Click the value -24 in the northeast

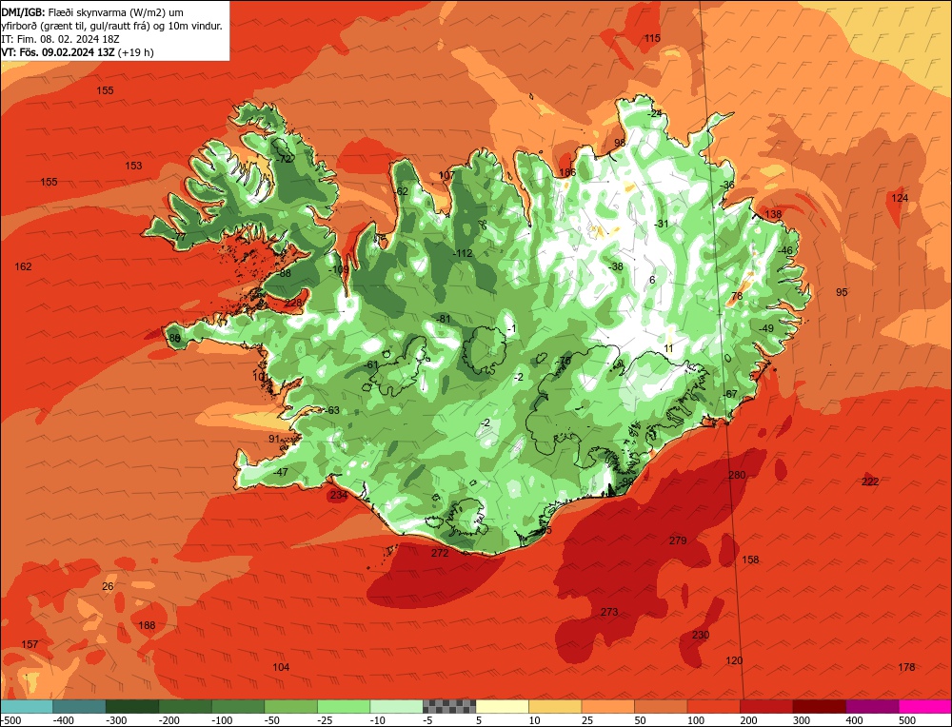click(x=654, y=113)
